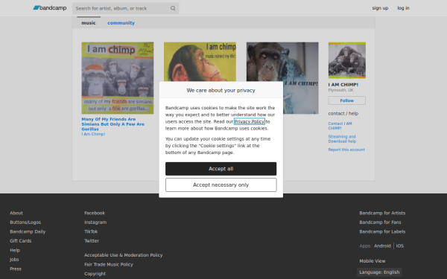Click Accept necessary only button
Image resolution: width=447 pixels, height=279 pixels.
point(221,185)
